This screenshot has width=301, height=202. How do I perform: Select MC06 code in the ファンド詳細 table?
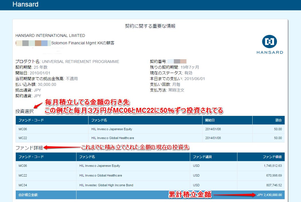coord(23,166)
